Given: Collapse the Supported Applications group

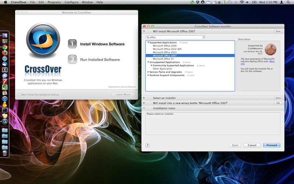Looking at the screenshot, I should [x=148, y=43].
